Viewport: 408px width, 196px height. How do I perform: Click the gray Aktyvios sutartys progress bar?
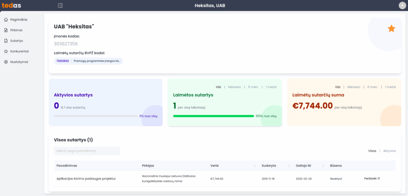click(x=96, y=116)
